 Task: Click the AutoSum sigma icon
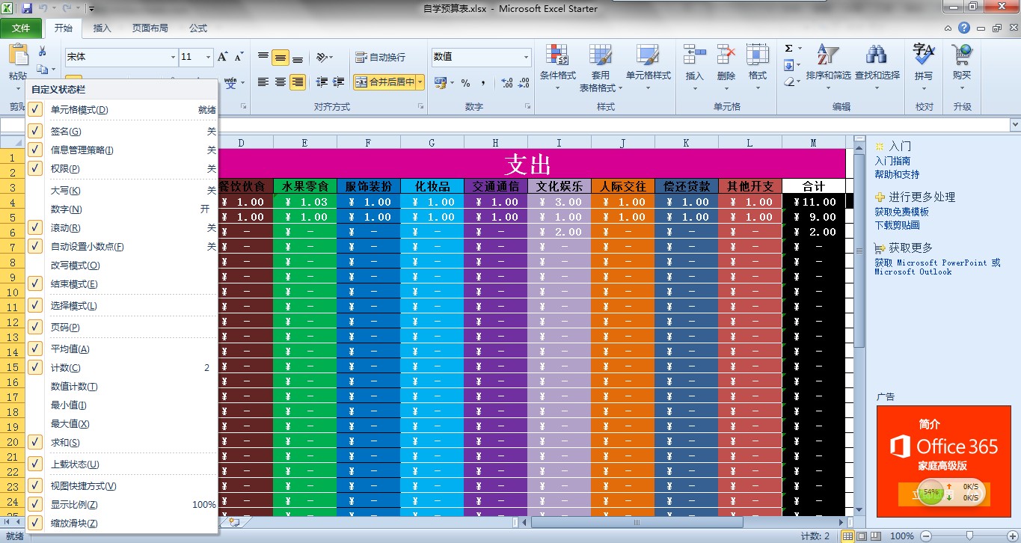tap(789, 49)
